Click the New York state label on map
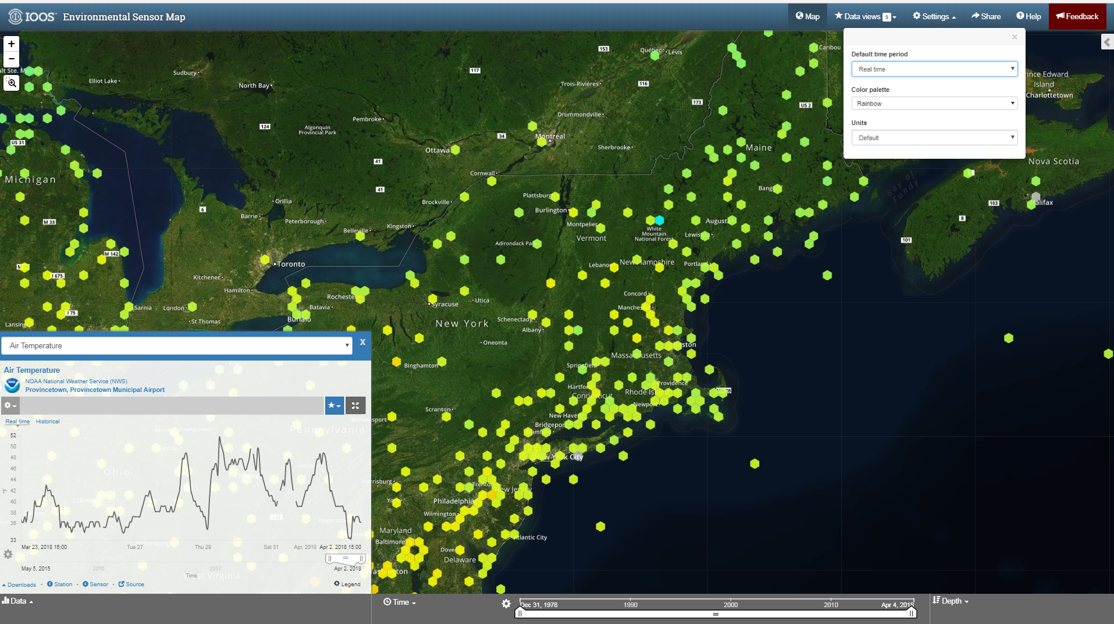The width and height of the screenshot is (1114, 624). [462, 323]
